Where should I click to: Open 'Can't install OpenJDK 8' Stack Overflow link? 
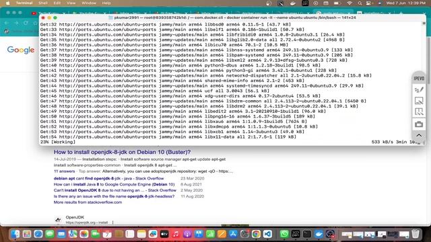115,190
